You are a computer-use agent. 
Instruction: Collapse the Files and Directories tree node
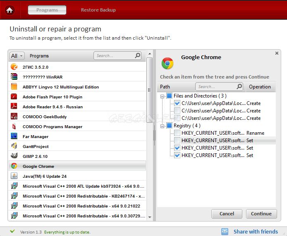tap(162, 96)
